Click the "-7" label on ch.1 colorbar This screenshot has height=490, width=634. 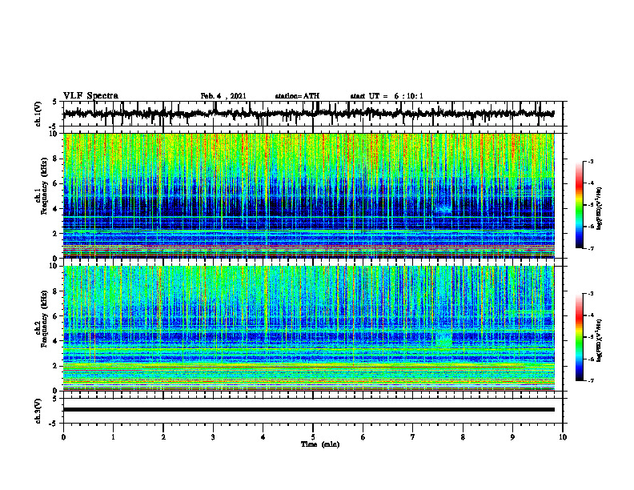[x=591, y=248]
